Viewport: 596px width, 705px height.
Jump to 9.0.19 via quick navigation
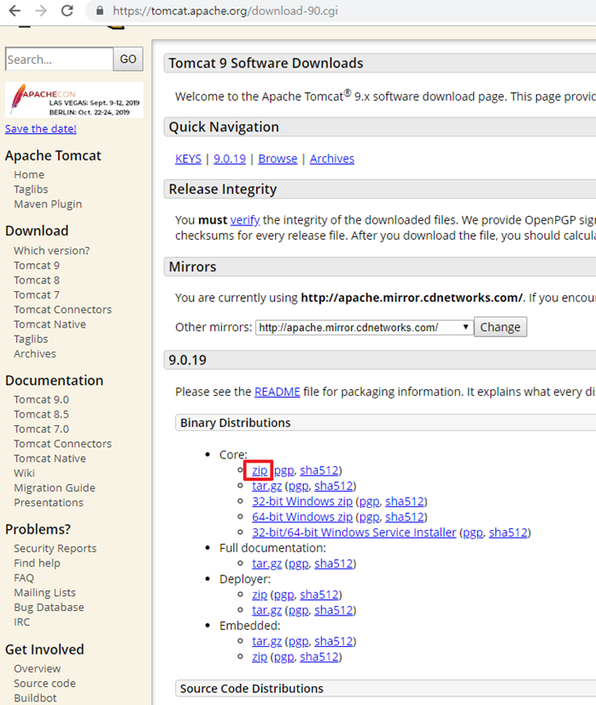click(x=230, y=159)
